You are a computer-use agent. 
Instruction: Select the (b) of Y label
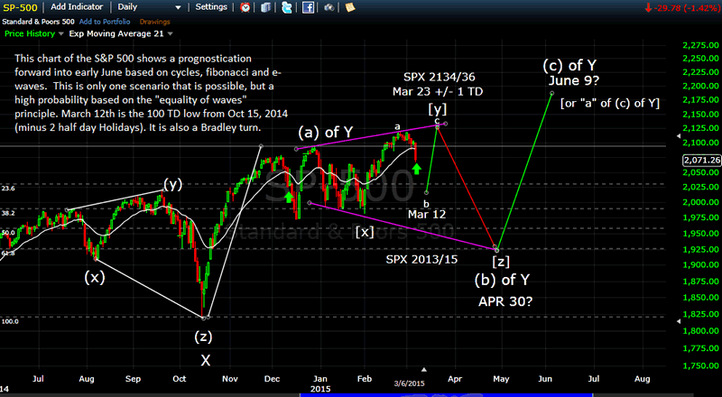coord(502,280)
